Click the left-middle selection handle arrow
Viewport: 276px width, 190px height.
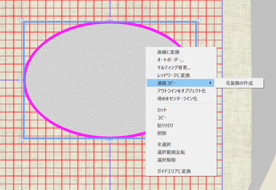pos(20,80)
